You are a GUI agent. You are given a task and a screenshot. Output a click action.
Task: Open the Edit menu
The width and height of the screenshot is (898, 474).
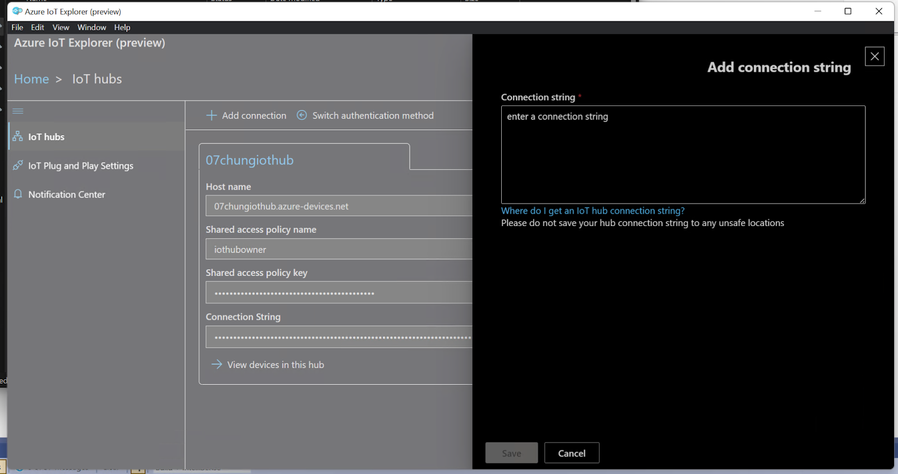(x=38, y=27)
